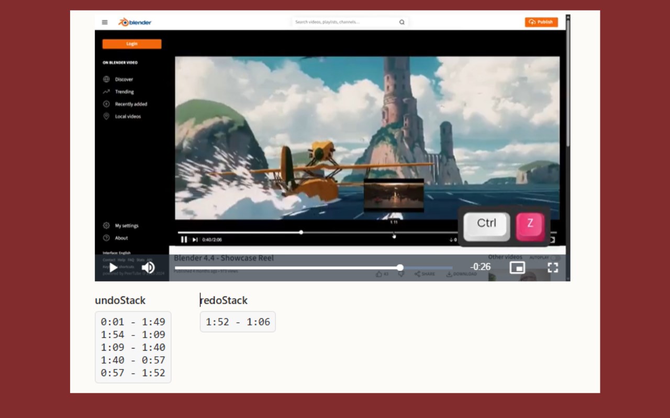Screen dimensions: 670x418
Task: Open Discover in the sidebar
Action: (x=124, y=79)
